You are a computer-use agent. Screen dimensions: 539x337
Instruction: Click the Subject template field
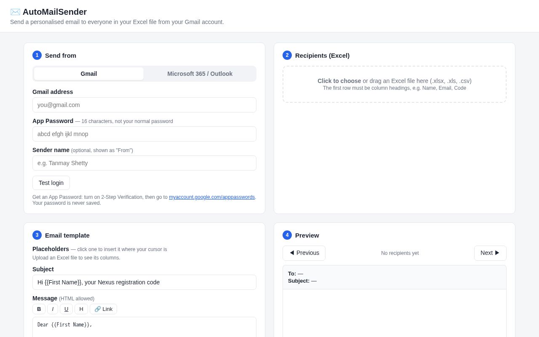(x=144, y=282)
